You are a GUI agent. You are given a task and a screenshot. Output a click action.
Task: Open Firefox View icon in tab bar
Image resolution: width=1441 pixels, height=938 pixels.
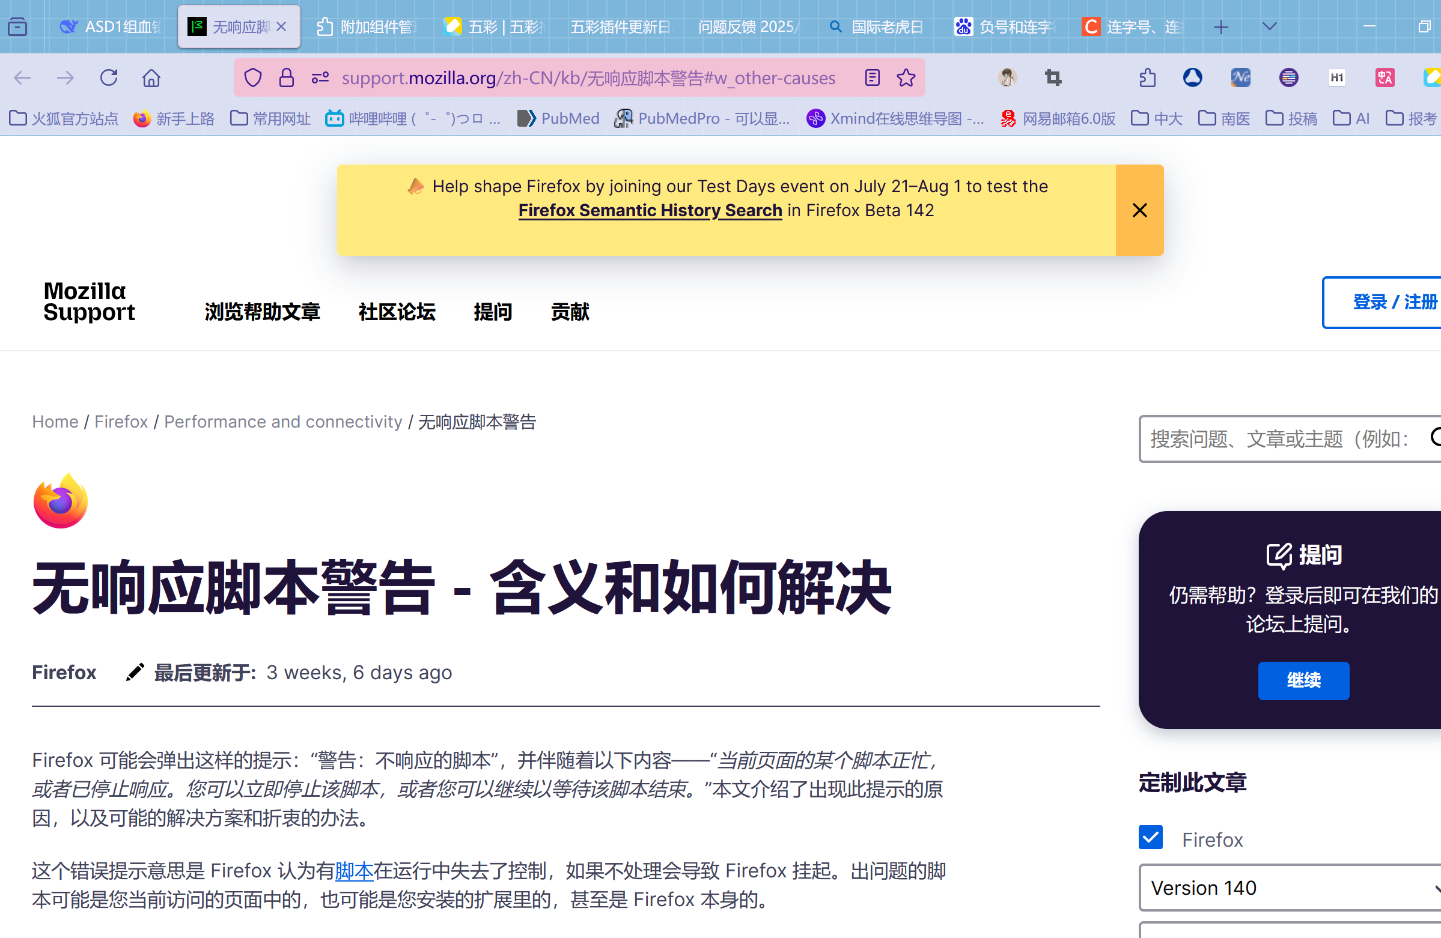point(17,26)
